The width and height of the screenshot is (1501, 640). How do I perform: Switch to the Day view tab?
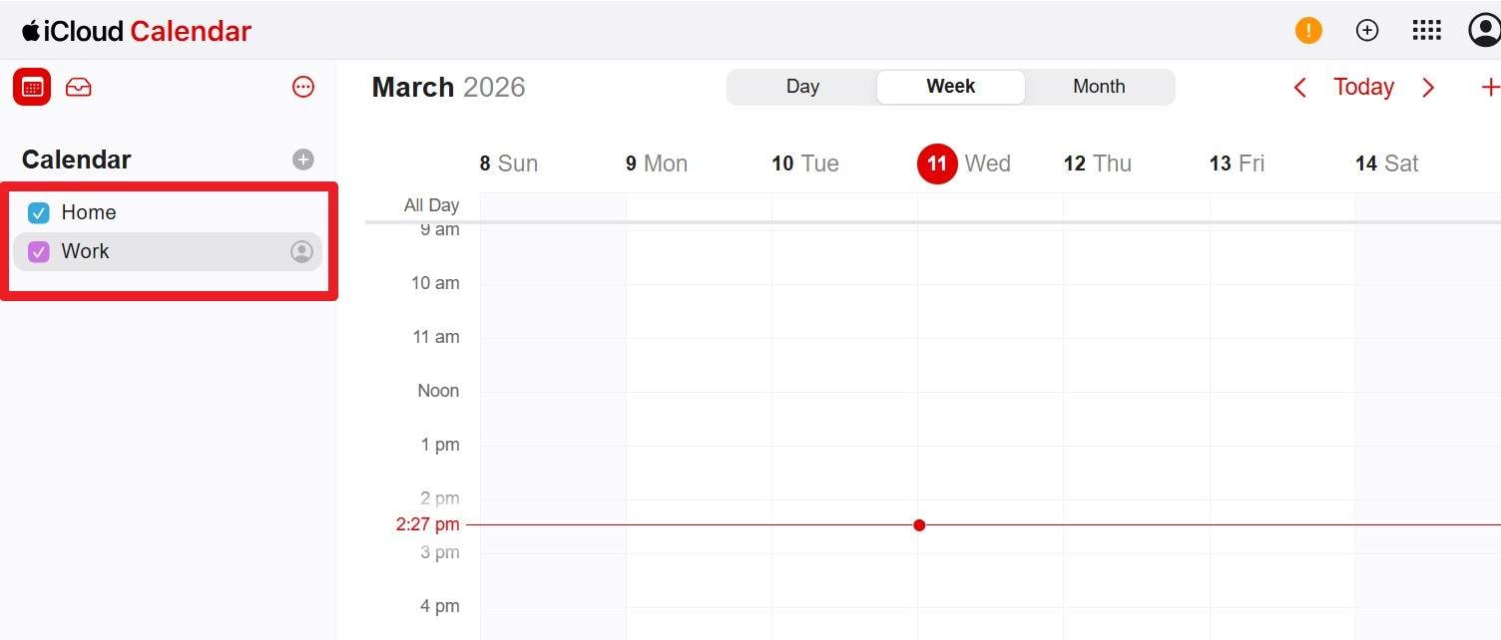click(x=802, y=87)
